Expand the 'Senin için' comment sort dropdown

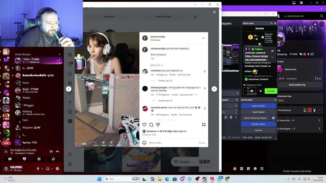[x=157, y=65]
